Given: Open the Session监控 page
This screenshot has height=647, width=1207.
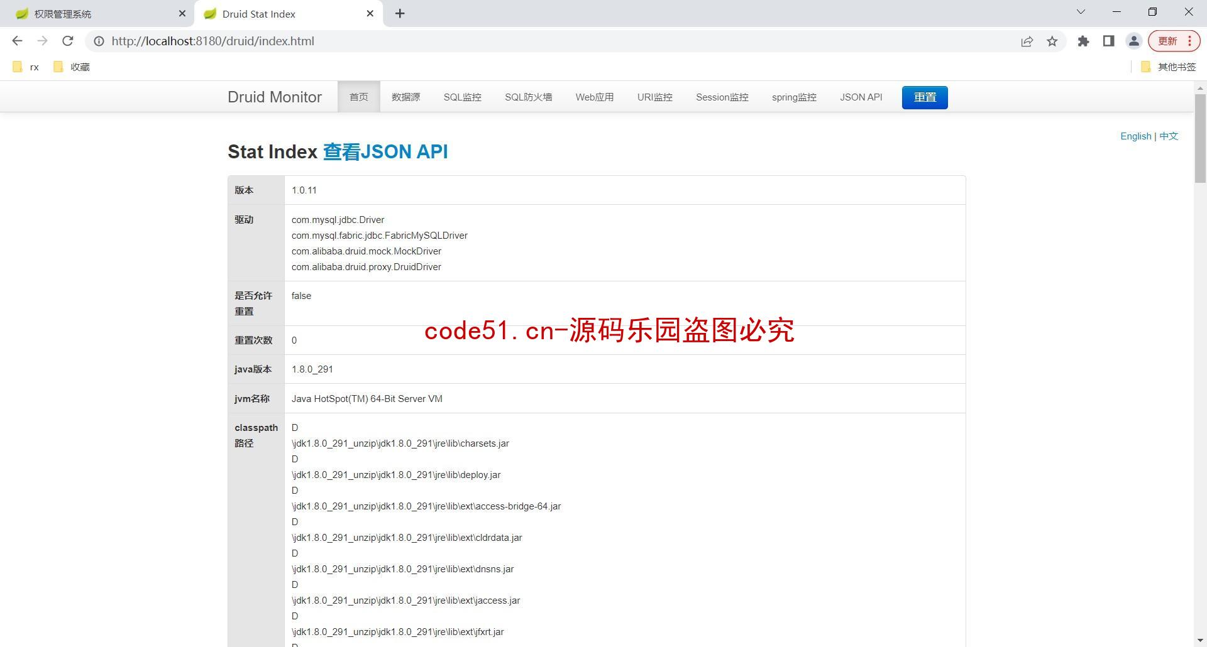Looking at the screenshot, I should click(x=722, y=97).
